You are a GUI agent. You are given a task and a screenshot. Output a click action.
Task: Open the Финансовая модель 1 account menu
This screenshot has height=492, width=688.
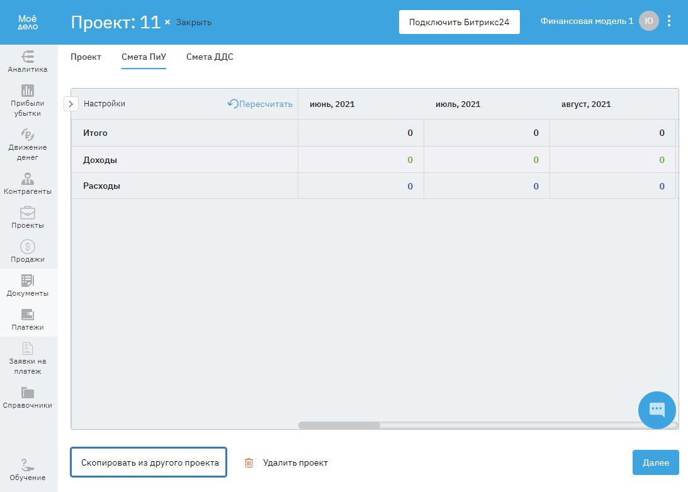click(587, 21)
